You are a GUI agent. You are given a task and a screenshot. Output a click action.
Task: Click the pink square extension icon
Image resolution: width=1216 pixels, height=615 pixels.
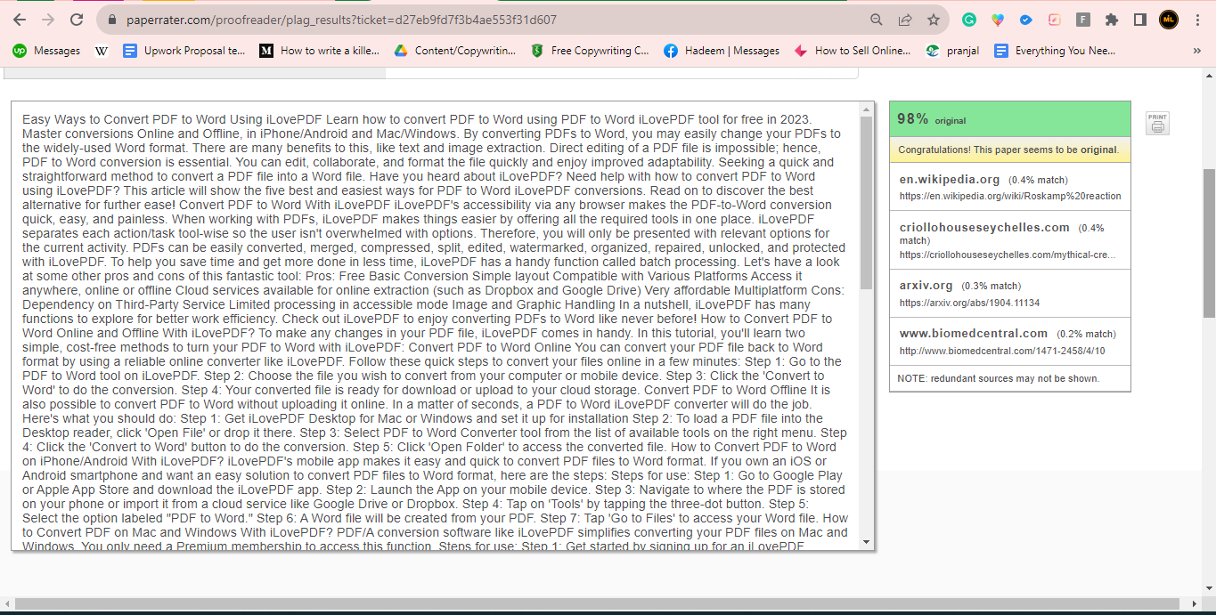[x=1055, y=20]
